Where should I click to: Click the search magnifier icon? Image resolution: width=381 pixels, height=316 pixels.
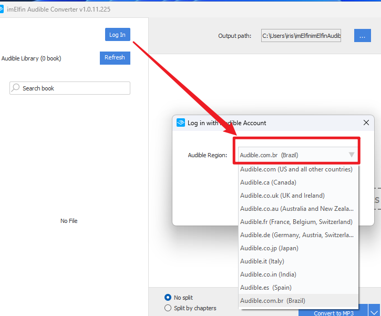tap(16, 87)
